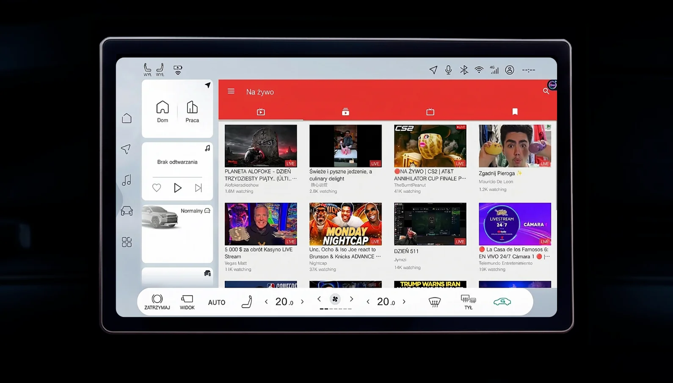Viewport: 673px width, 383px height.
Task: Toggle the ZATRZYMAJ auto-hold button
Action: tap(157, 302)
